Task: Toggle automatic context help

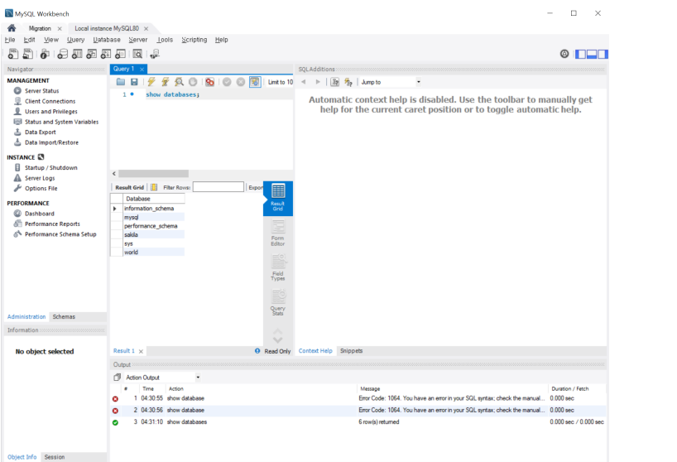Action: click(348, 82)
